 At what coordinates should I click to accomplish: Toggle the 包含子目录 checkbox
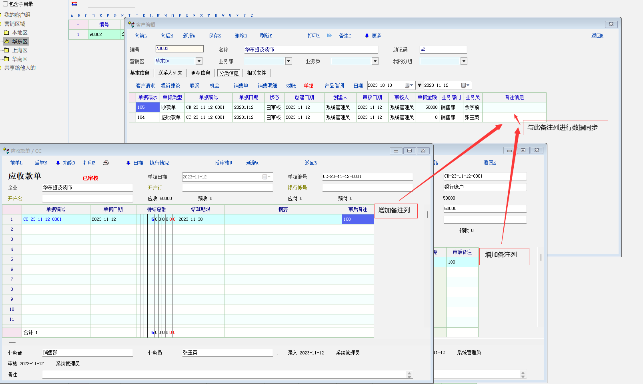(x=6, y=4)
